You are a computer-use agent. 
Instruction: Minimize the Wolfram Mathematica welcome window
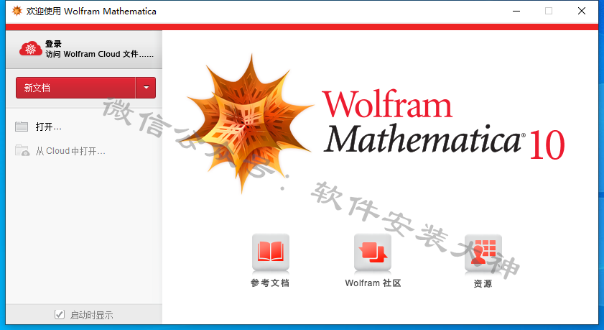coord(516,12)
